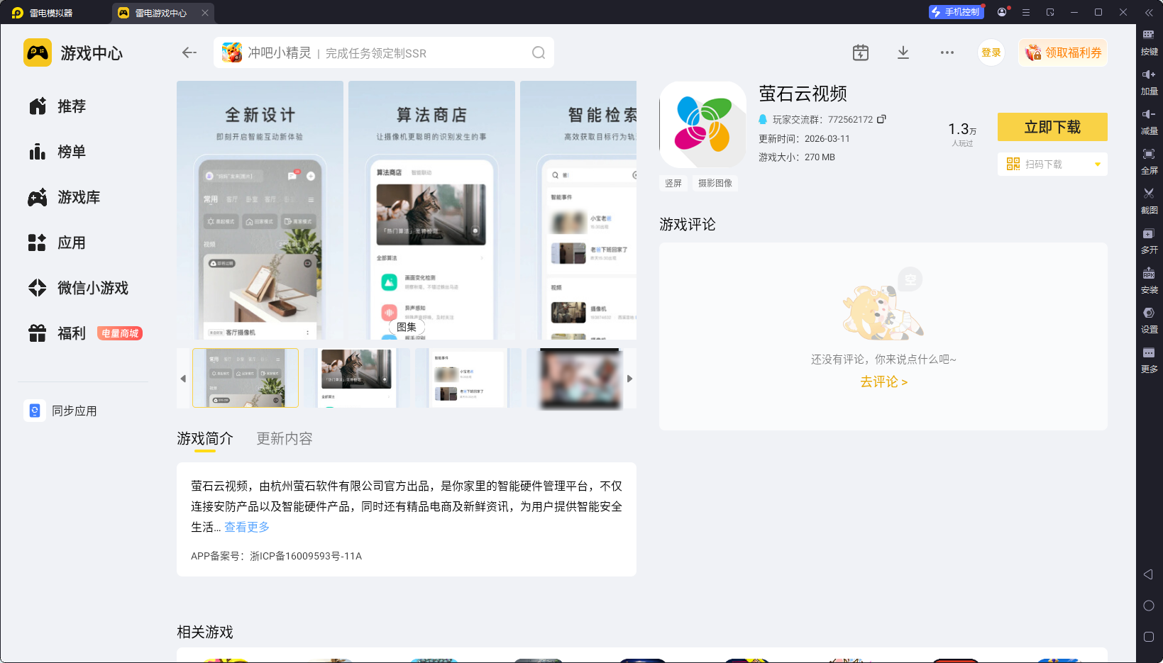Go back with the left arrow

coord(189,52)
